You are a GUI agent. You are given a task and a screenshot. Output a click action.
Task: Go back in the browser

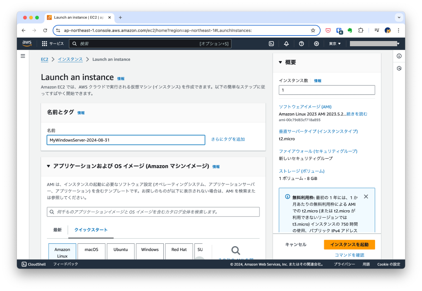click(23, 30)
